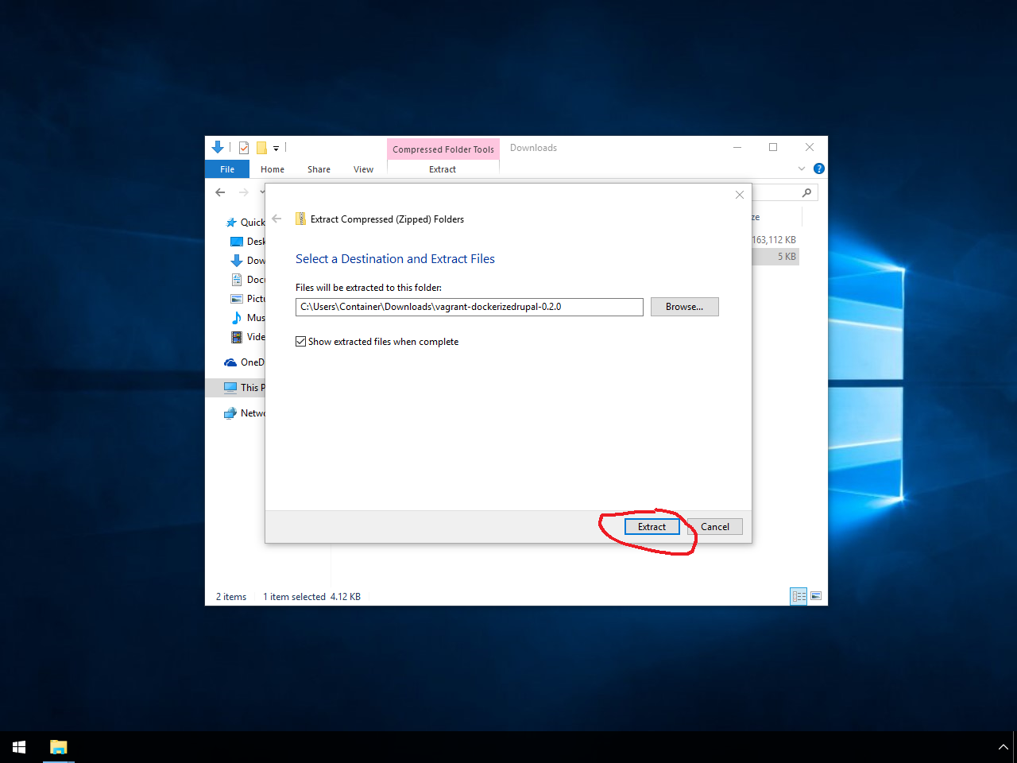This screenshot has height=763, width=1017.
Task: Open the File menu tab
Action: click(x=227, y=169)
